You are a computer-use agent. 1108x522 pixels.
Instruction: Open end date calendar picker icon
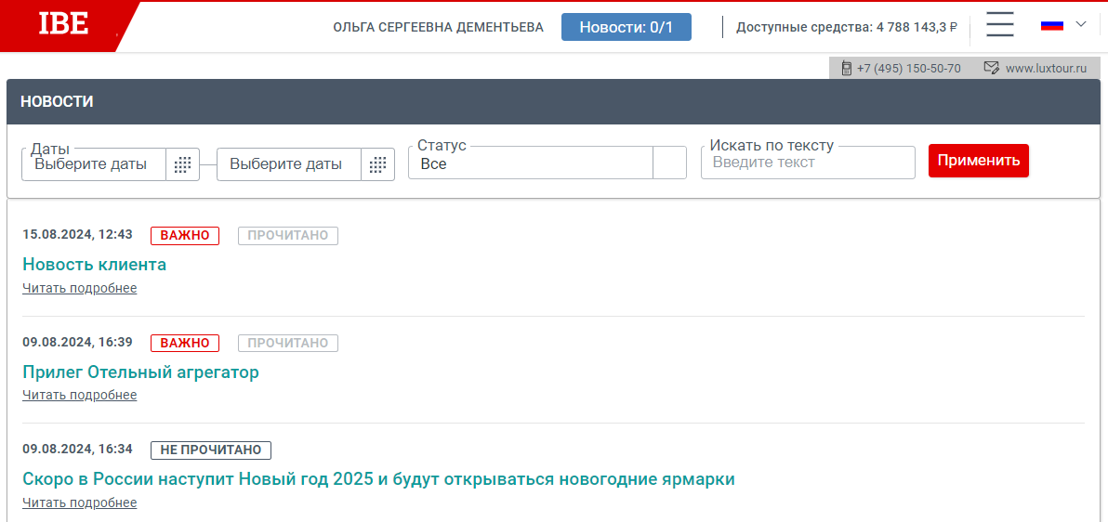pyautogui.click(x=377, y=164)
